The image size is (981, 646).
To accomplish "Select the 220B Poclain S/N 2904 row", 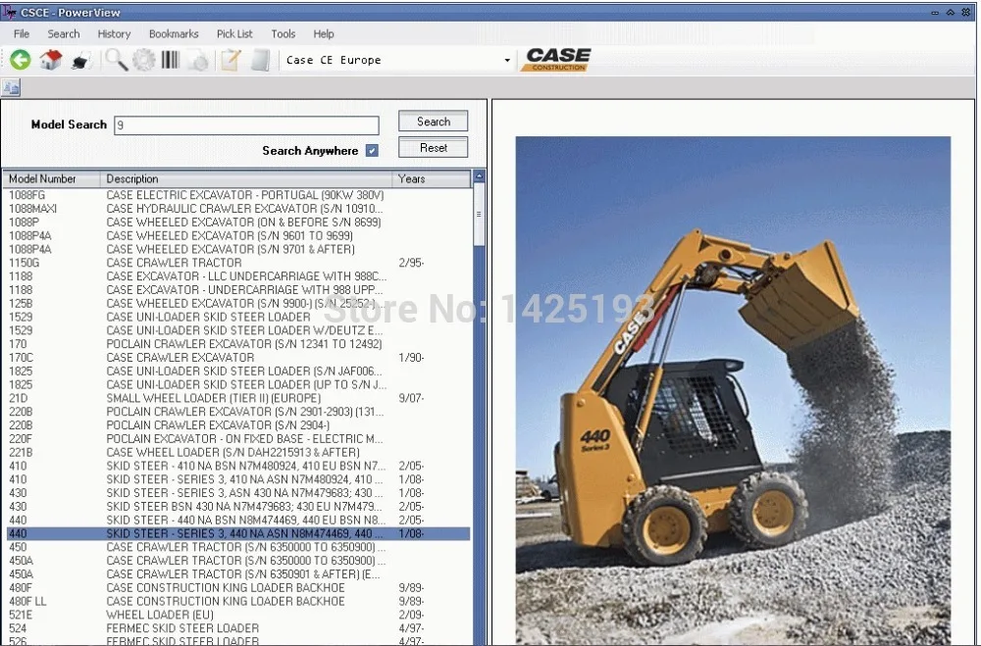I will [237, 425].
